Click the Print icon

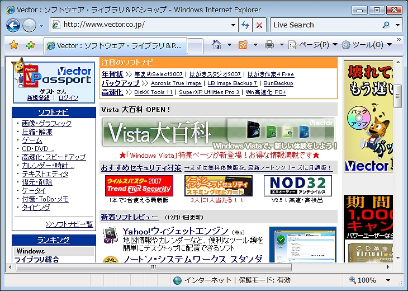coord(269,45)
